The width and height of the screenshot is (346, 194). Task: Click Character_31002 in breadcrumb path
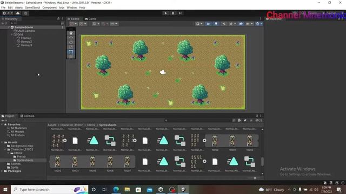pos(71,125)
